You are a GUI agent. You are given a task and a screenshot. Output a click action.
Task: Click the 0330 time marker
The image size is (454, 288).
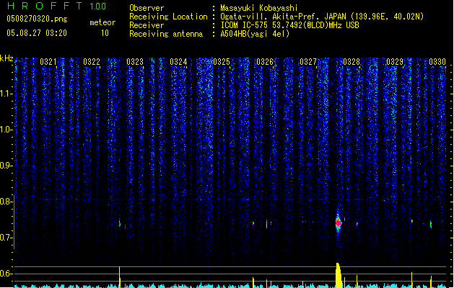437,62
